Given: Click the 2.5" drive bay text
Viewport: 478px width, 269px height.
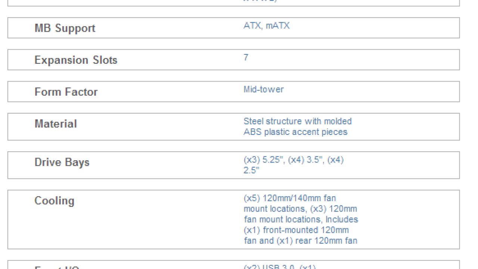Looking at the screenshot, I should 251,171.
